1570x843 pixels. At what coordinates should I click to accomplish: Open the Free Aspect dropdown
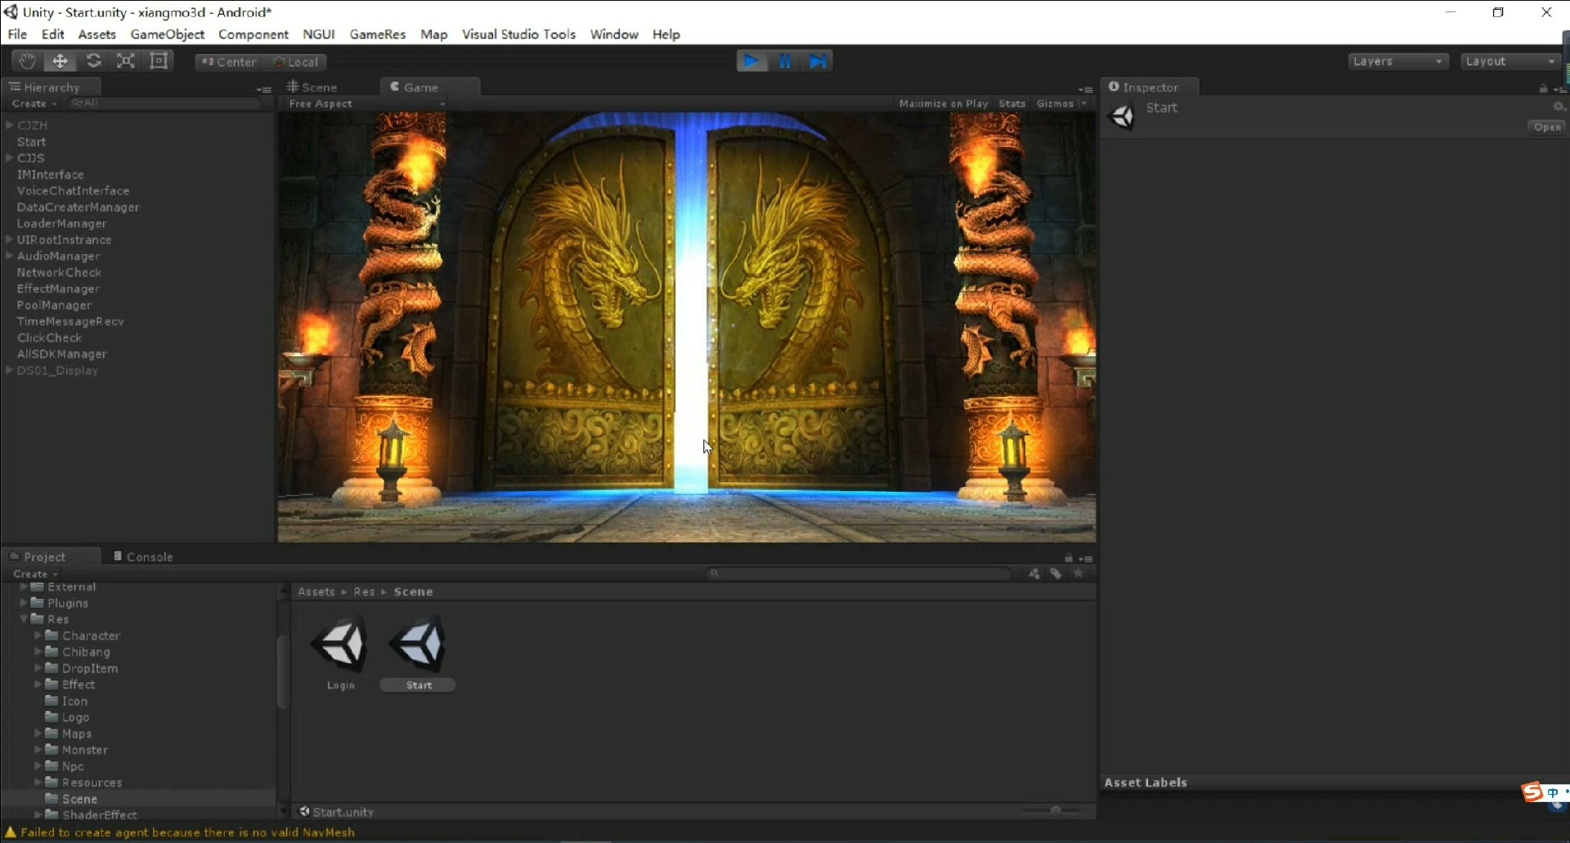coord(366,104)
